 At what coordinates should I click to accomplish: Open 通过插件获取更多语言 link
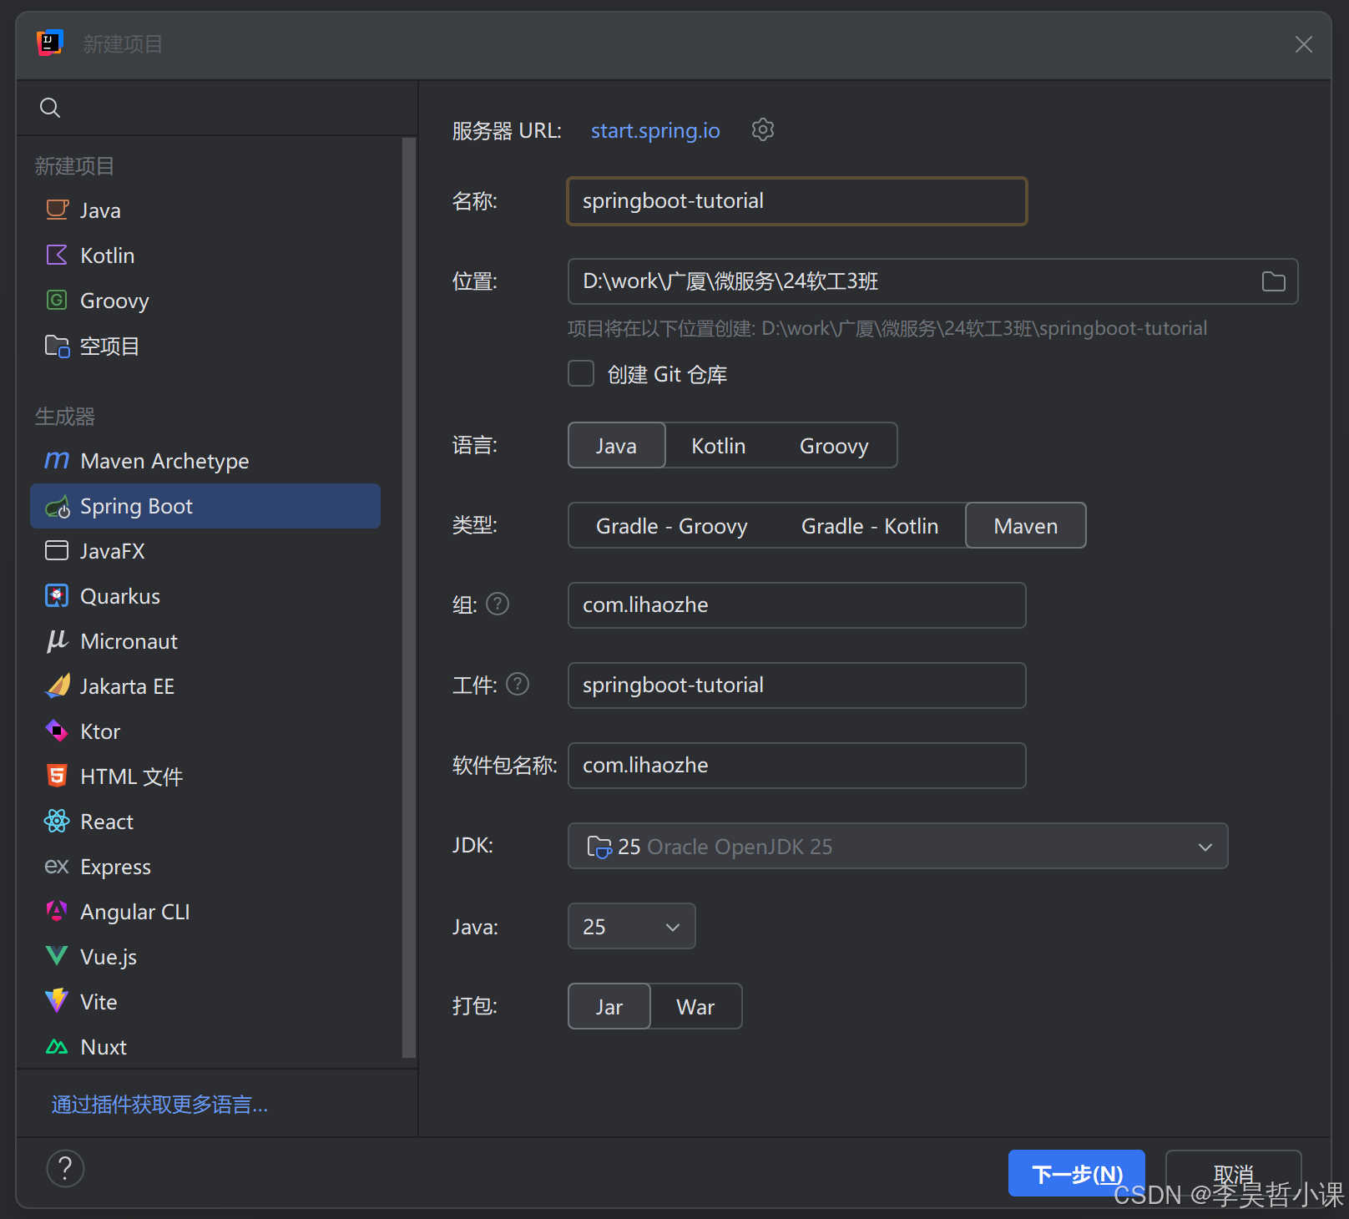pyautogui.click(x=159, y=1105)
